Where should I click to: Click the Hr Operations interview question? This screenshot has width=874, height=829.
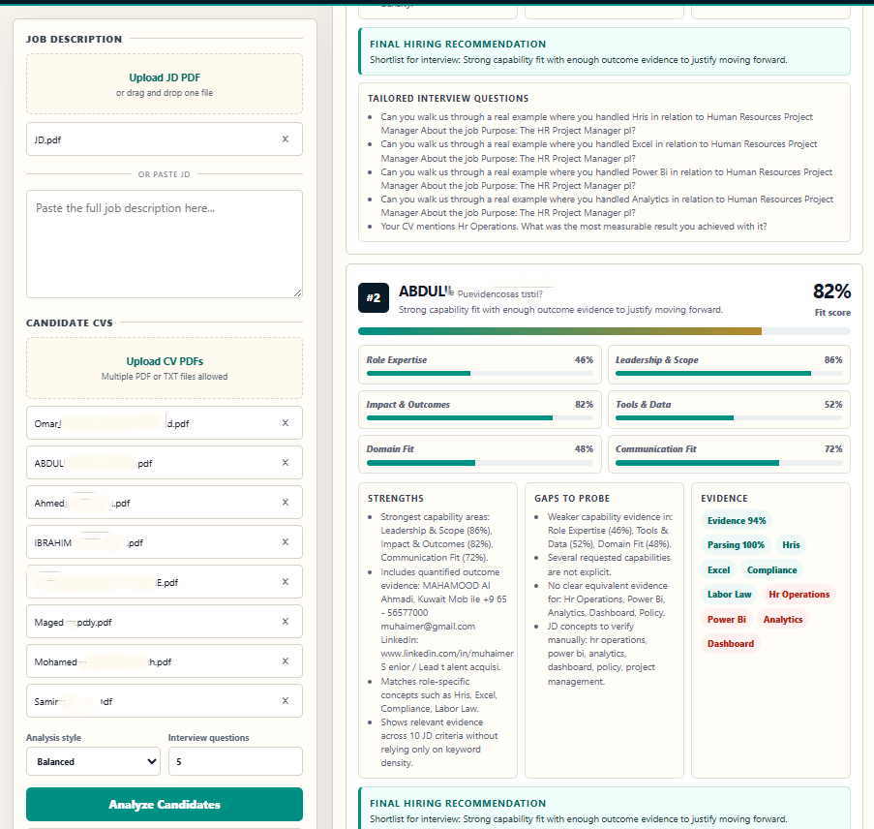click(574, 227)
